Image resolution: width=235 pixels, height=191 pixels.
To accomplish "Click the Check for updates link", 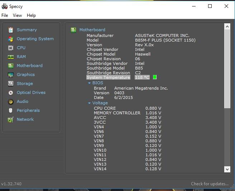I will click(210, 184).
